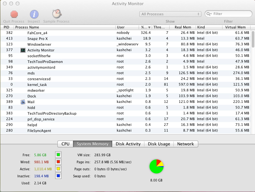Sort by the Threads column header

pos(161,27)
